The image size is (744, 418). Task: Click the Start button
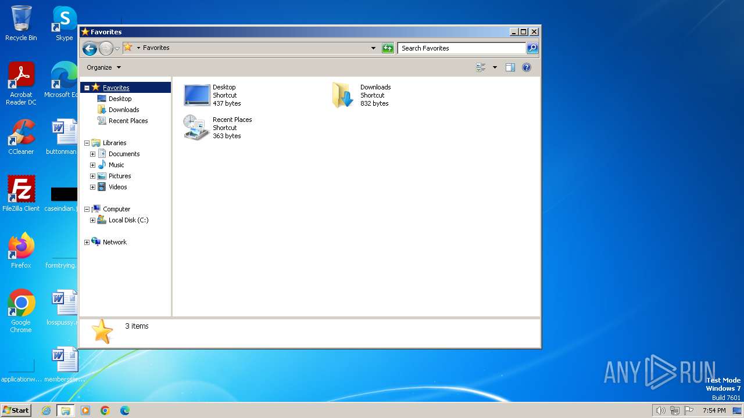point(16,410)
